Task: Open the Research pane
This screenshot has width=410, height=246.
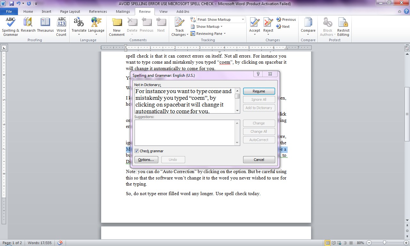Action: (28, 25)
